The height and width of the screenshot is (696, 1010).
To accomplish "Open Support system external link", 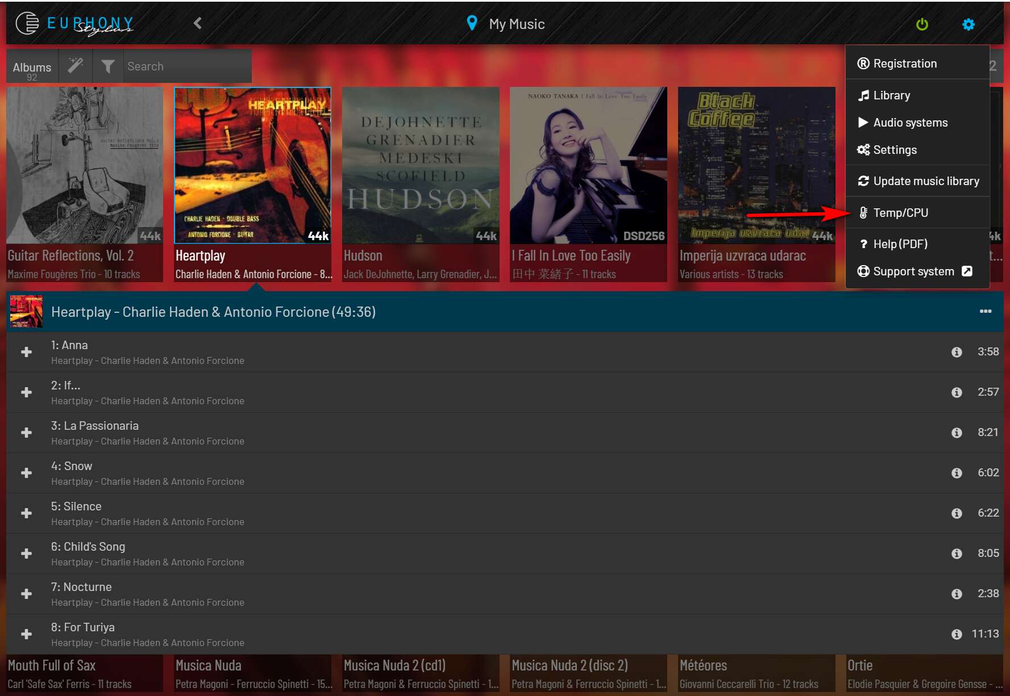I will (x=917, y=271).
